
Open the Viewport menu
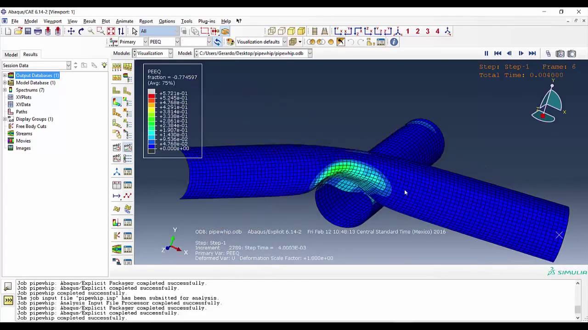tap(52, 21)
